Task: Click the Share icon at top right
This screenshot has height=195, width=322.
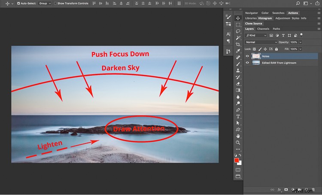Action: click(317, 3)
